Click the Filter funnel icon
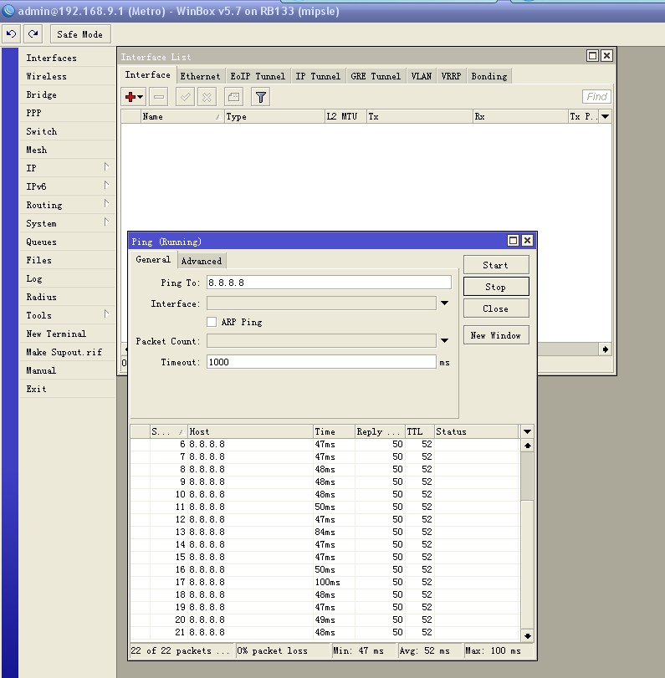665x678 pixels. pyautogui.click(x=260, y=97)
